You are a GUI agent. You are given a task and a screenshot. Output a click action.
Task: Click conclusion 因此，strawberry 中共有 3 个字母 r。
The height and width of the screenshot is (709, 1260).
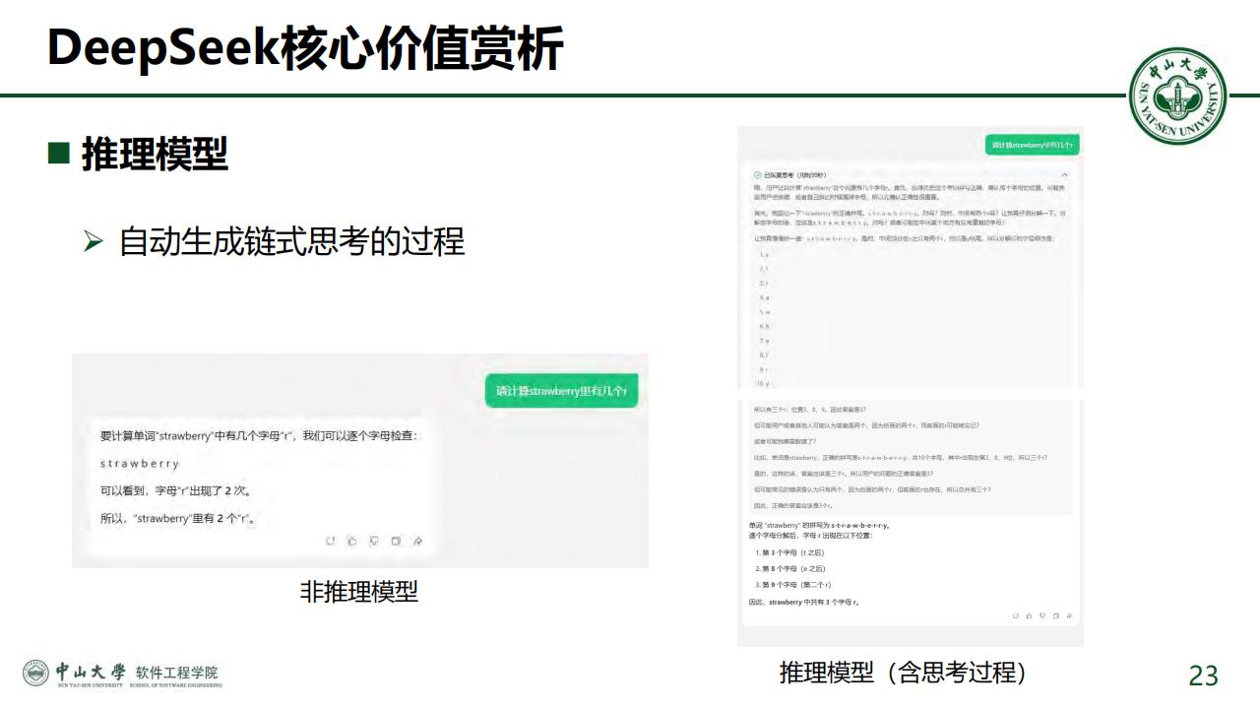coord(804,602)
